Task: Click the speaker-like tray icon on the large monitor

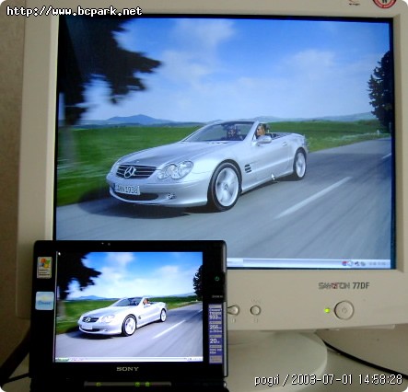Action: pos(356,263)
